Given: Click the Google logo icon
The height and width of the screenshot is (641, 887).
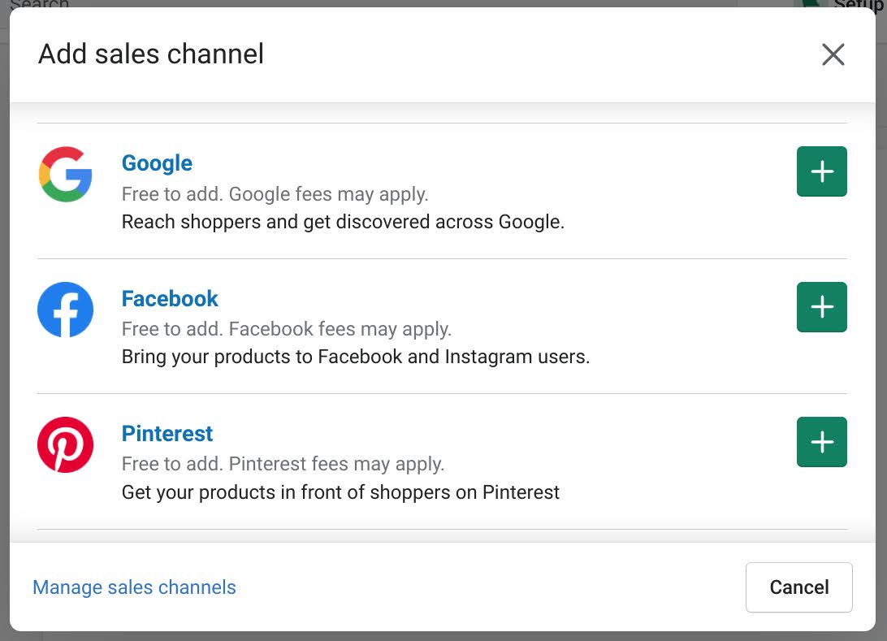Looking at the screenshot, I should [x=65, y=174].
